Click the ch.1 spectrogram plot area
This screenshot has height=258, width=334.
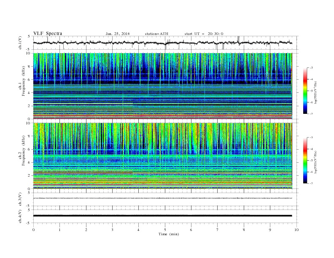(x=163, y=86)
